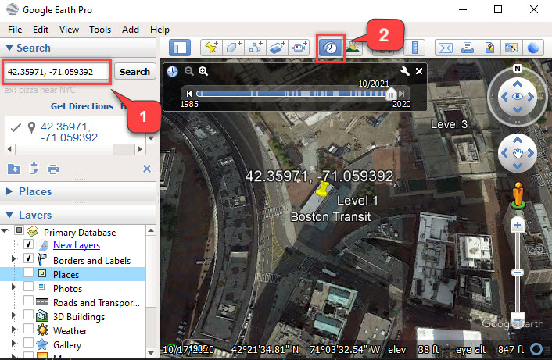This screenshot has height=360, width=552.
Task: Uncheck the Borders and Labels layer
Action: (28, 258)
